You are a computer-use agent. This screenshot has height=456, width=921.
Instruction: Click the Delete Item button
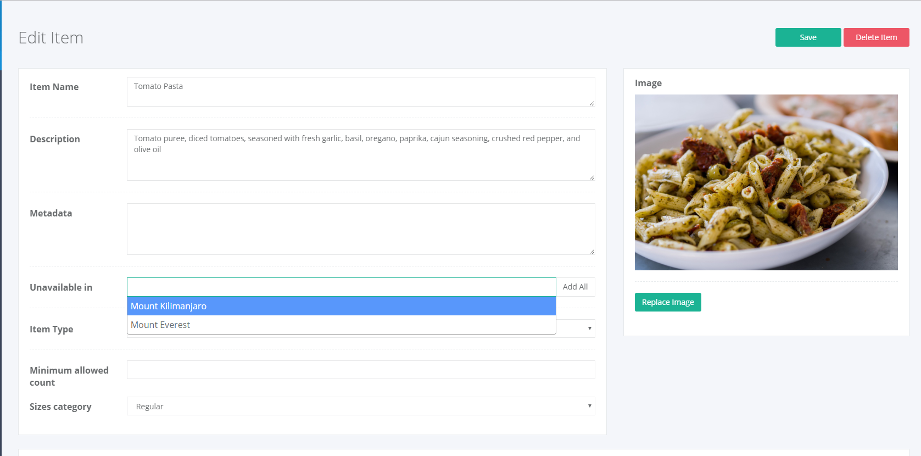pyautogui.click(x=876, y=37)
